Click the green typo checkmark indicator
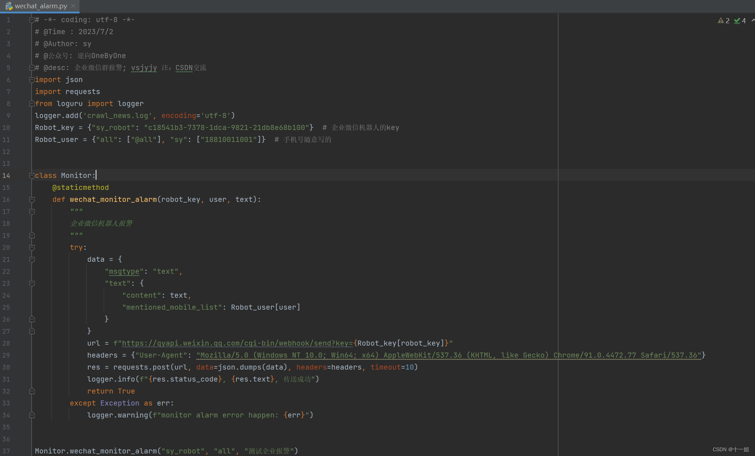Image resolution: width=755 pixels, height=456 pixels. coord(737,21)
